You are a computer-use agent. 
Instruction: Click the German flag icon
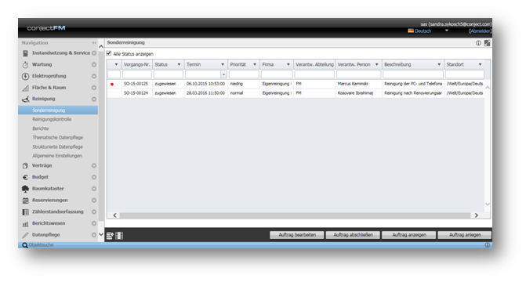tap(411, 31)
